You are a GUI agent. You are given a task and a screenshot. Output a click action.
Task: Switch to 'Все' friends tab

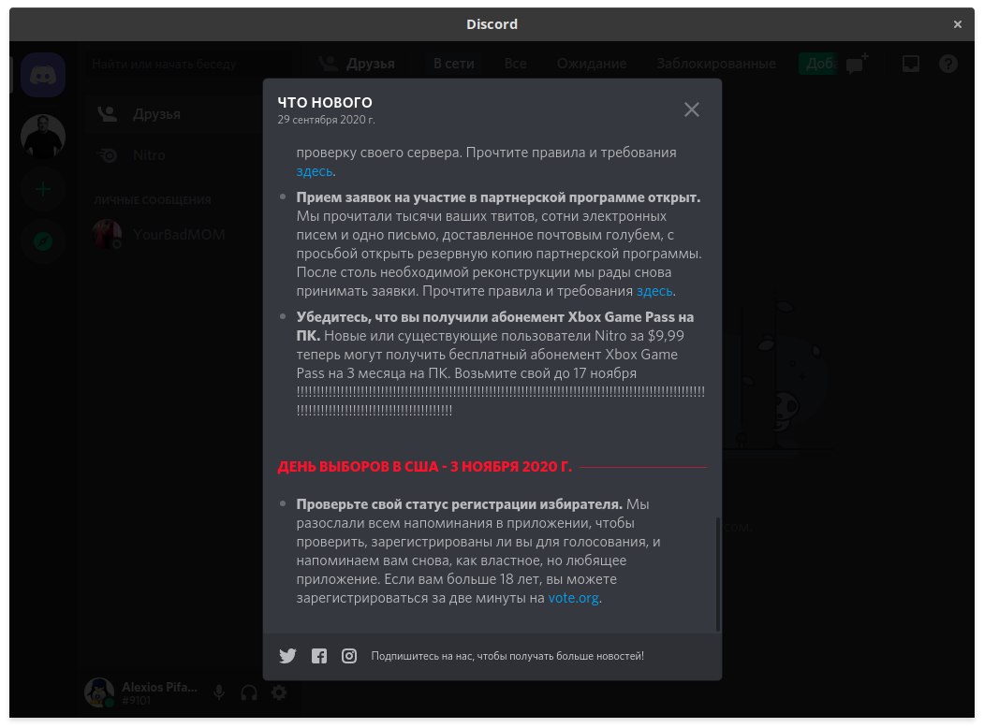click(x=515, y=64)
